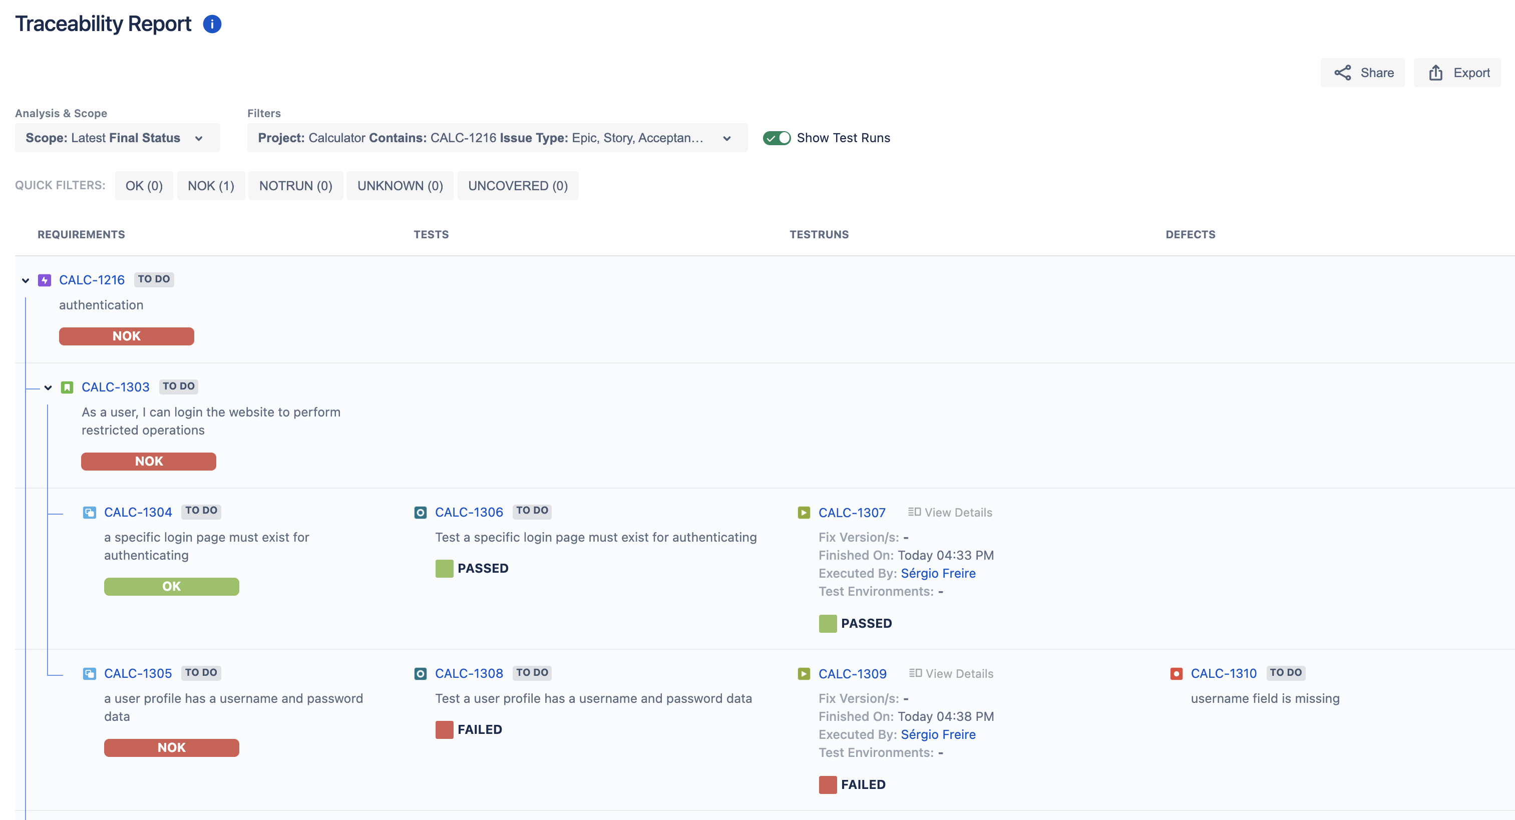Click 'Finished On: Today 04:33 PM' text
The image size is (1515, 820).
point(906,555)
